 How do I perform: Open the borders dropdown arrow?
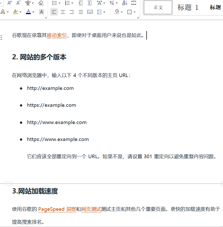point(135,12)
